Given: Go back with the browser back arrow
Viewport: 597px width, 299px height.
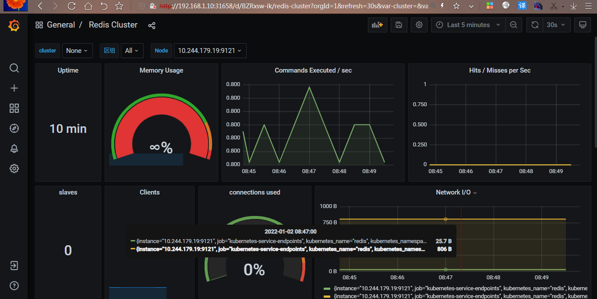Looking at the screenshot, I should tap(40, 6).
